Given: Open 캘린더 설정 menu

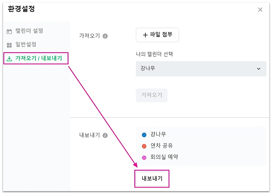Looking at the screenshot, I should click(29, 31).
